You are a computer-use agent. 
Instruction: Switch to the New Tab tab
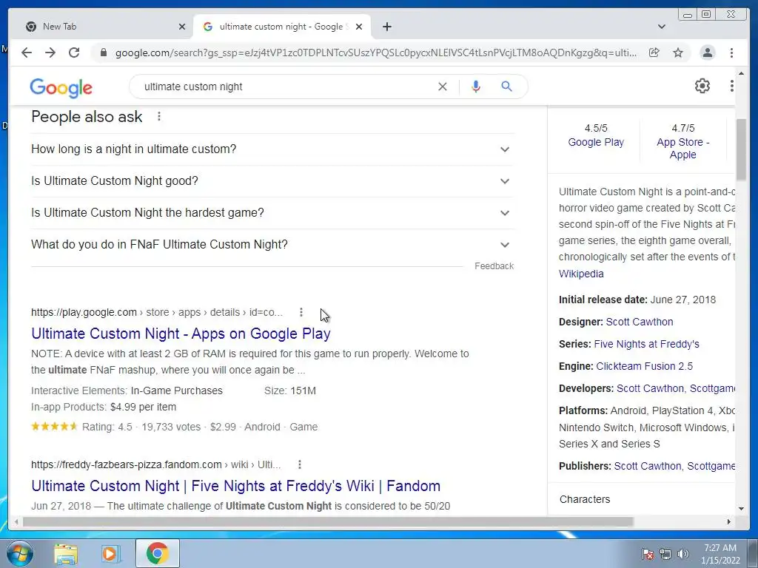[x=104, y=27]
